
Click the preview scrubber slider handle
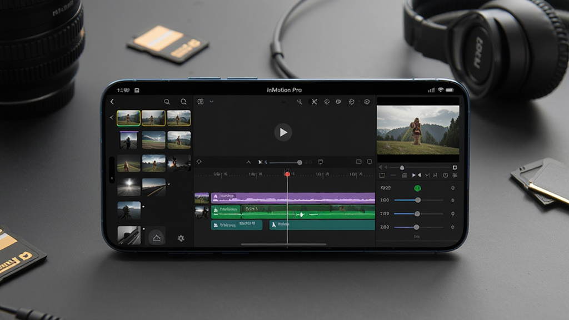pos(402,168)
